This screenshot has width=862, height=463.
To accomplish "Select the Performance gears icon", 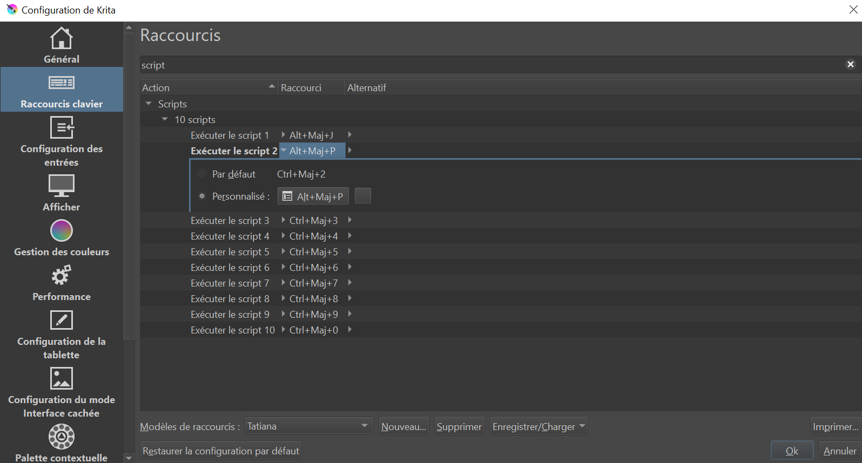I will pos(61,276).
